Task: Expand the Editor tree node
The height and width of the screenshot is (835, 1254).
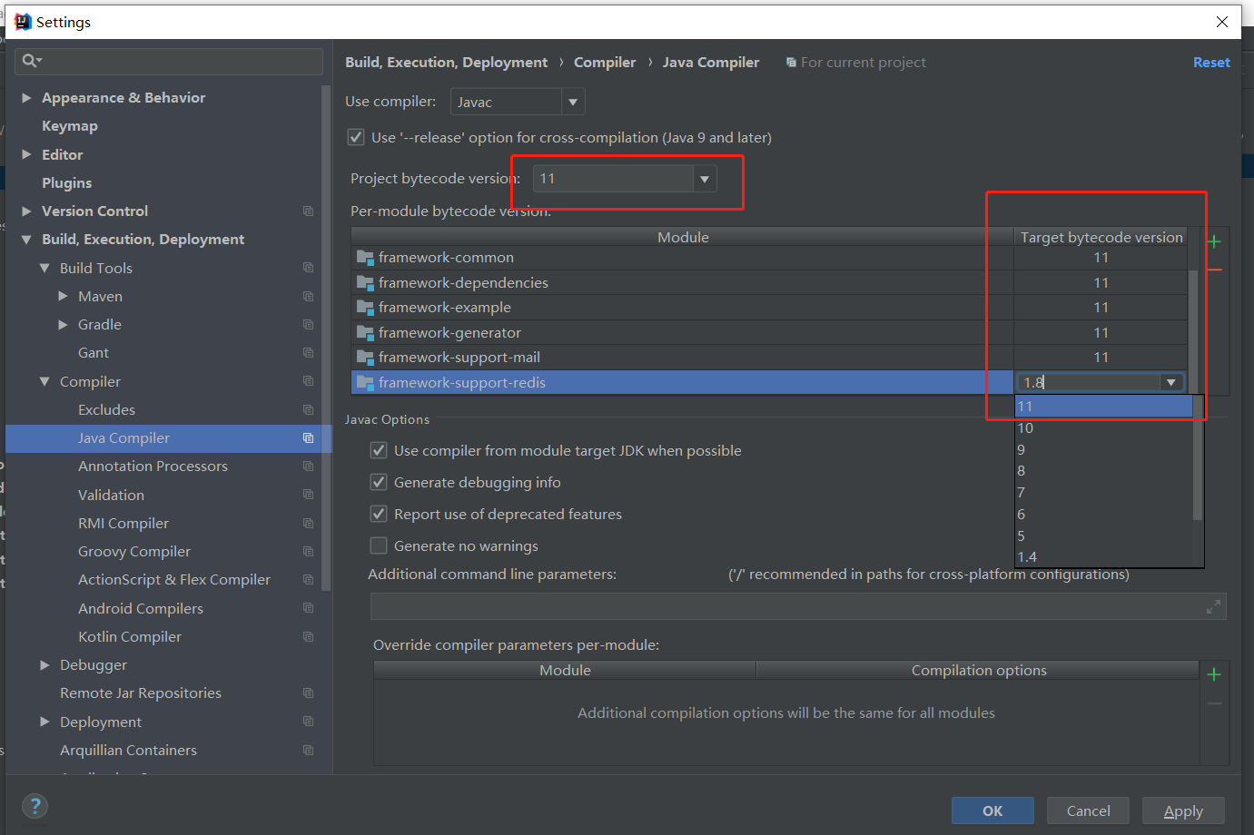Action: [x=26, y=154]
